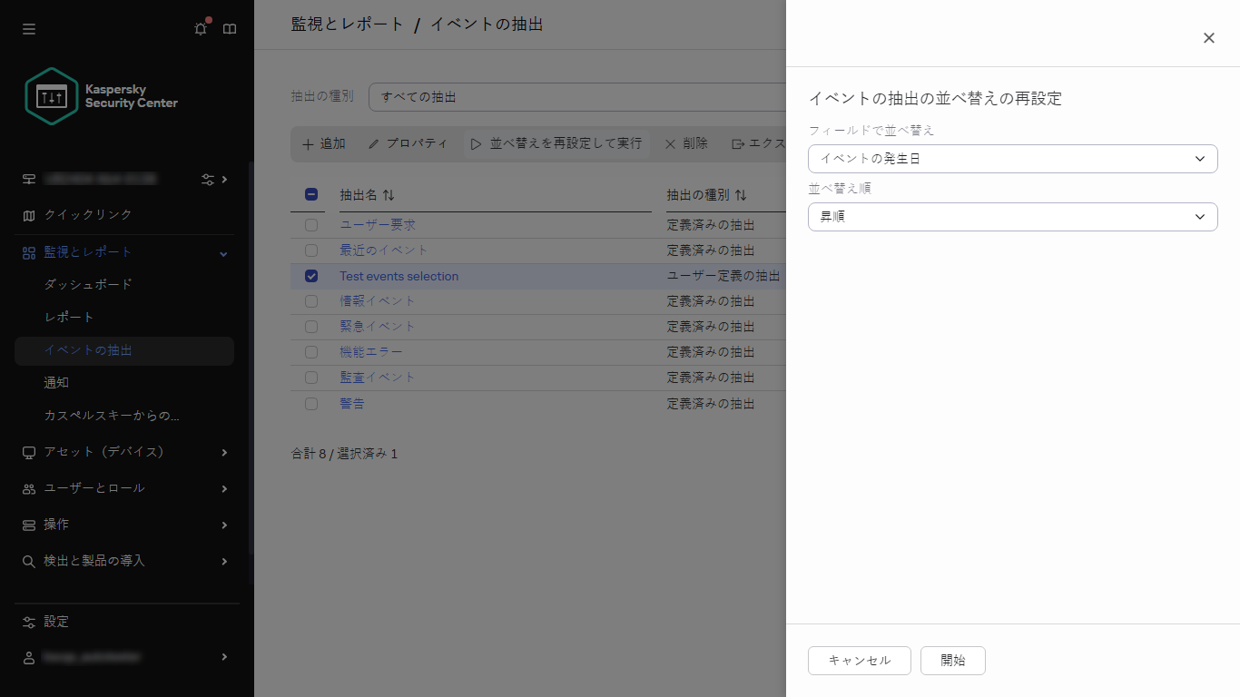1240x697 pixels.
Task: Click the キャンセル button
Action: (x=859, y=661)
